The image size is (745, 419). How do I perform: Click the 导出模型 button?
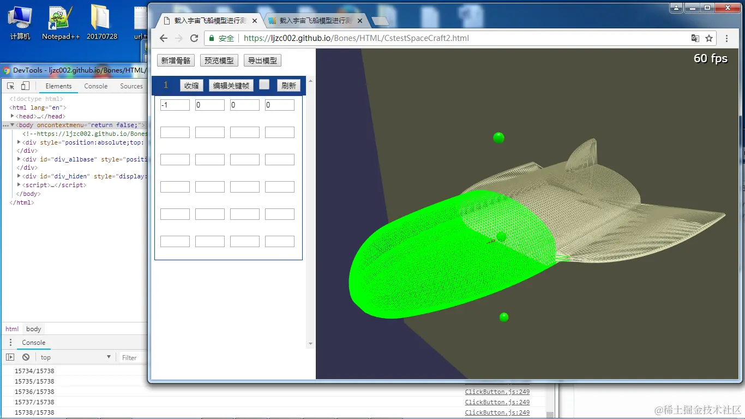(262, 61)
